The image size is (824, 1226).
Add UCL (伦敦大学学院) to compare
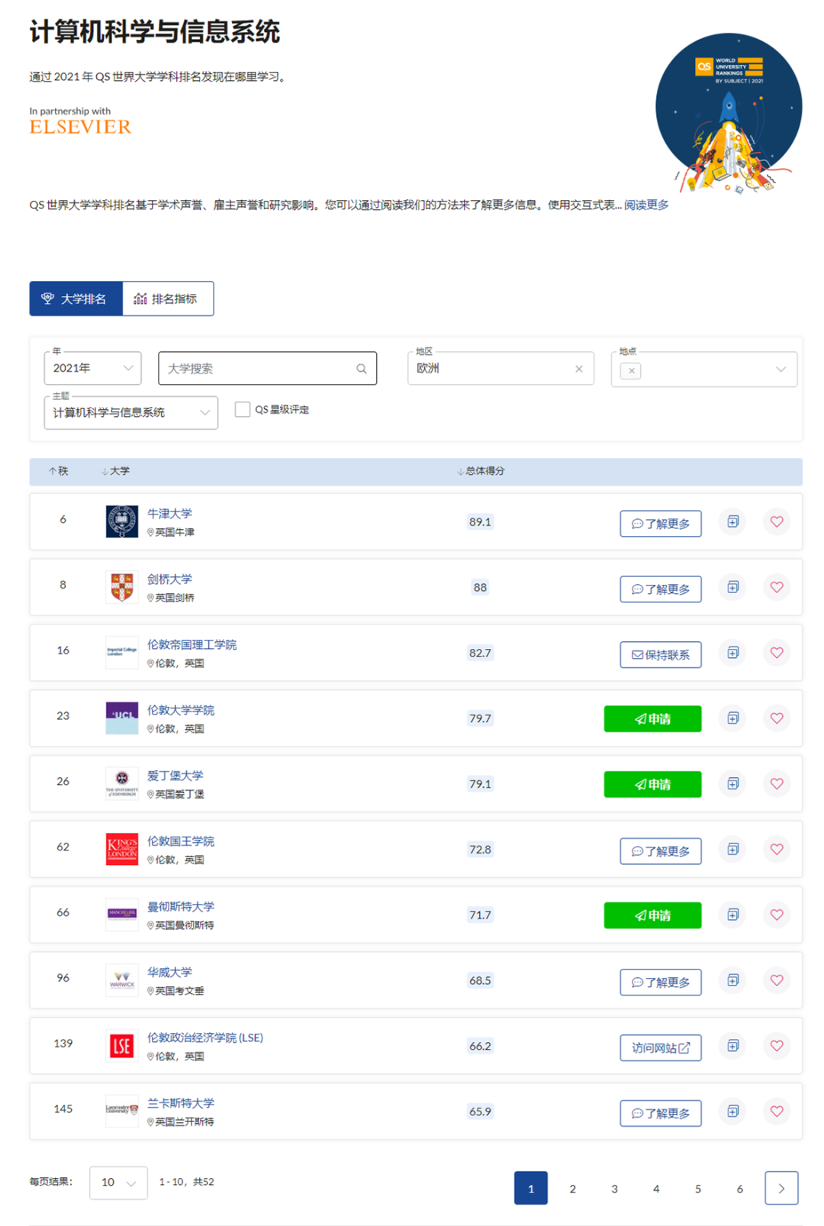click(732, 718)
